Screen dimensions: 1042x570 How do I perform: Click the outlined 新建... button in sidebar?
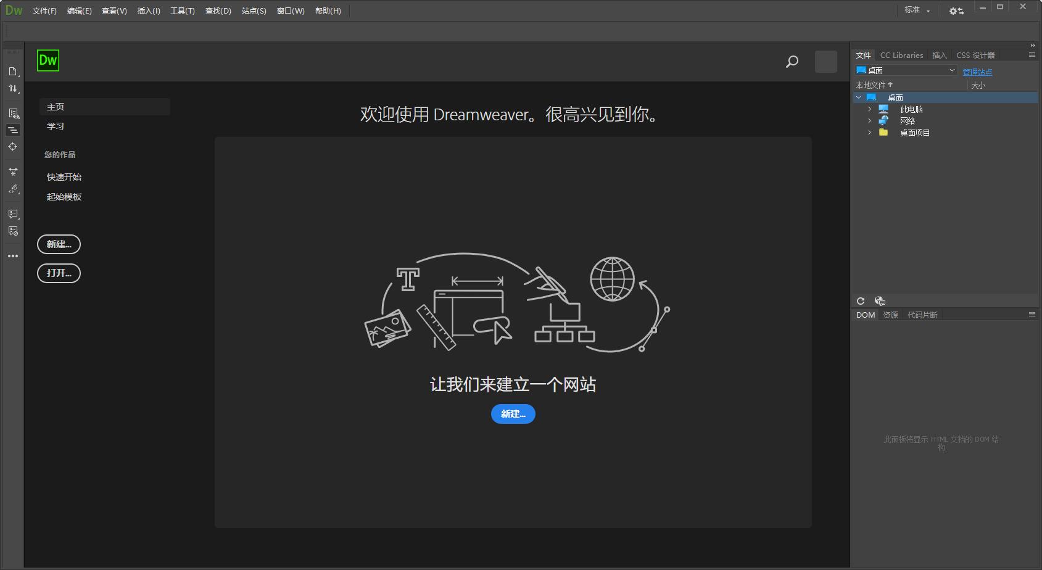[x=59, y=244]
